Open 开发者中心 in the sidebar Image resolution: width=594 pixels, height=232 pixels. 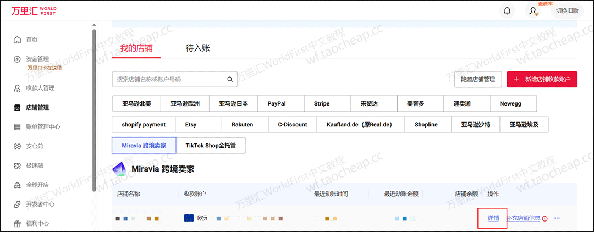click(x=40, y=204)
